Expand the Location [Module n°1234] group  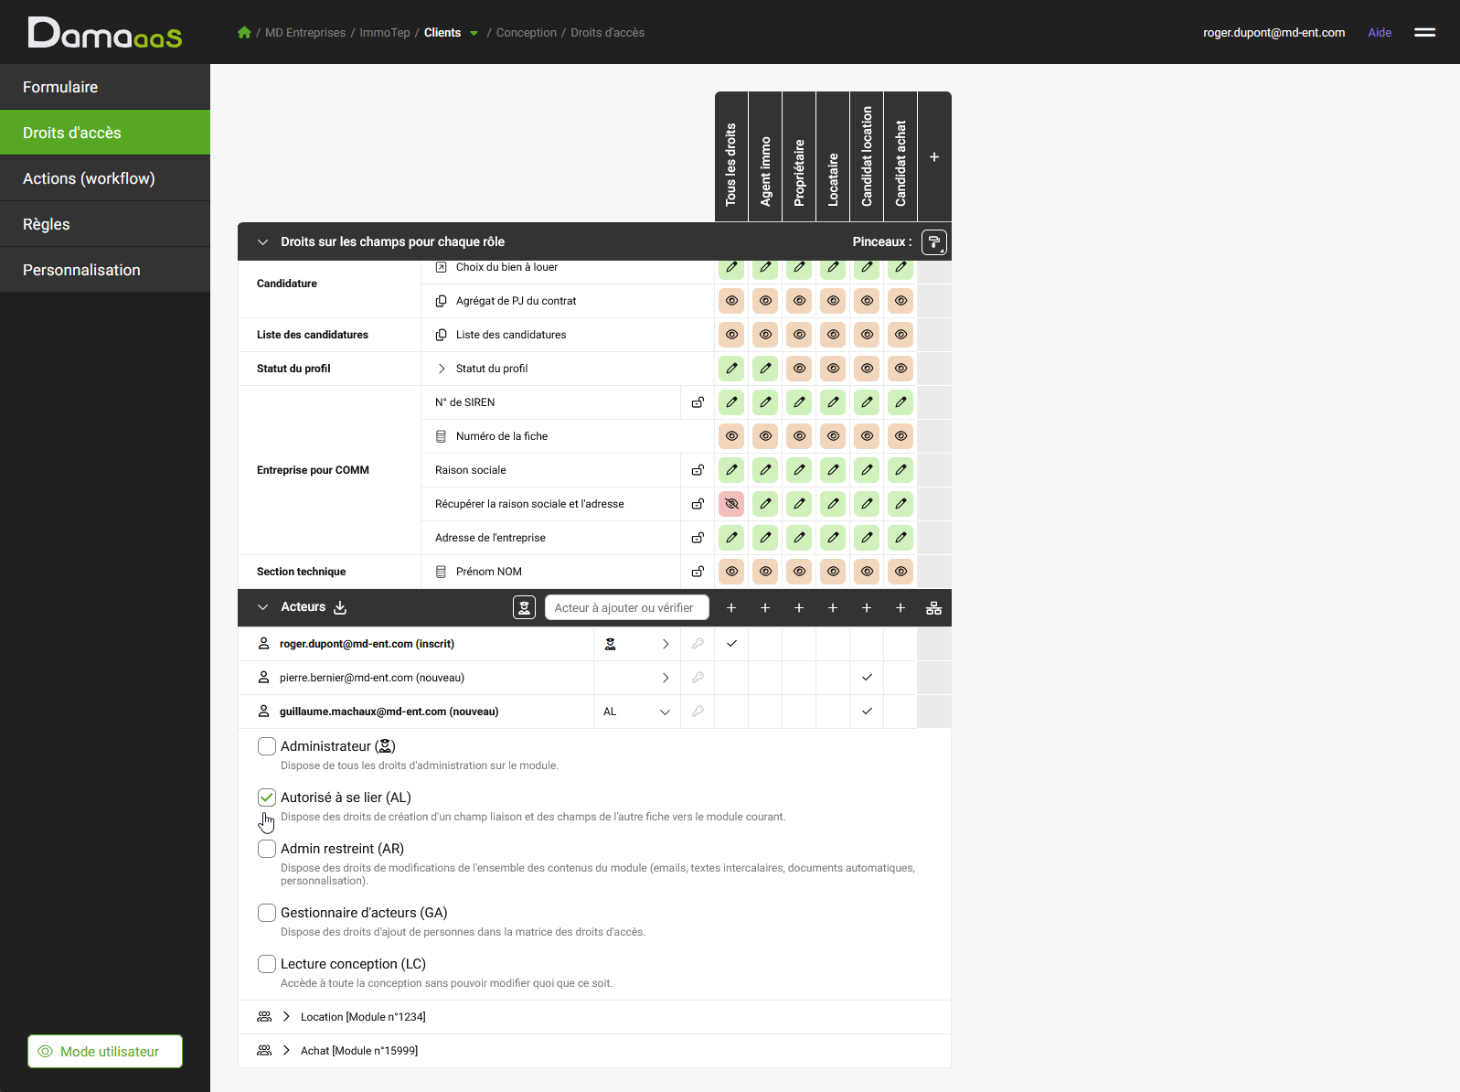tap(286, 1017)
